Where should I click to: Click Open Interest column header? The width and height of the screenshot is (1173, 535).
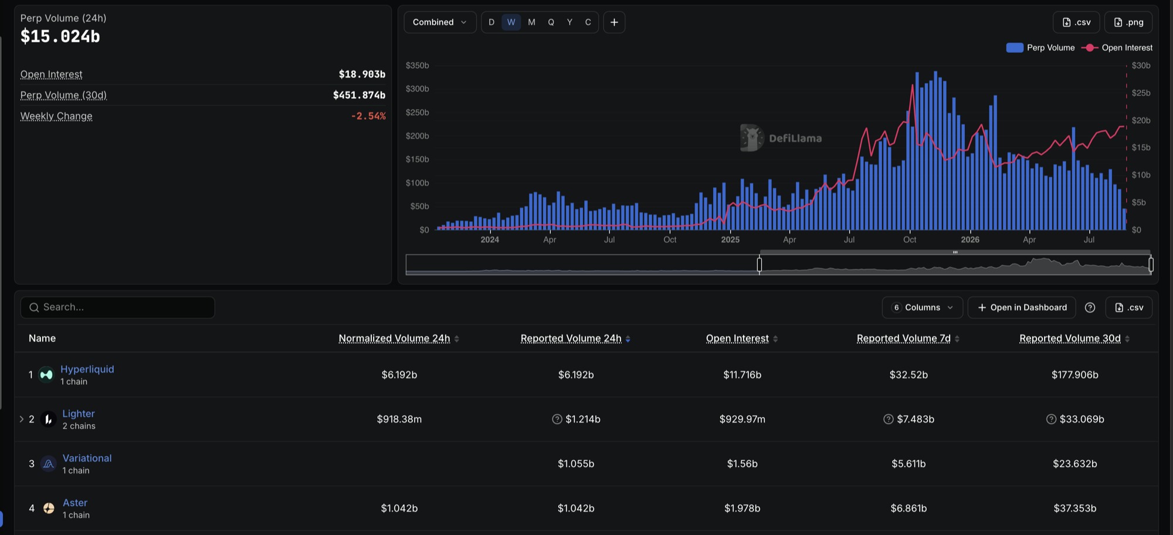[737, 338]
